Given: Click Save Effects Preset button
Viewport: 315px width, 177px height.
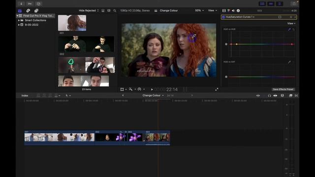Looking at the screenshot, I should pos(283,89).
